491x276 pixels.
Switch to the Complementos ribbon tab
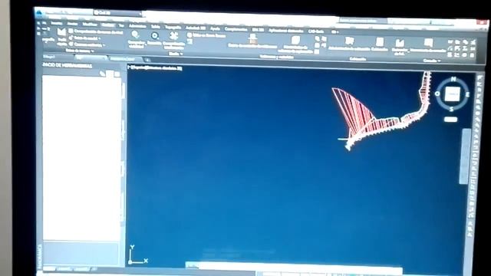click(x=236, y=29)
